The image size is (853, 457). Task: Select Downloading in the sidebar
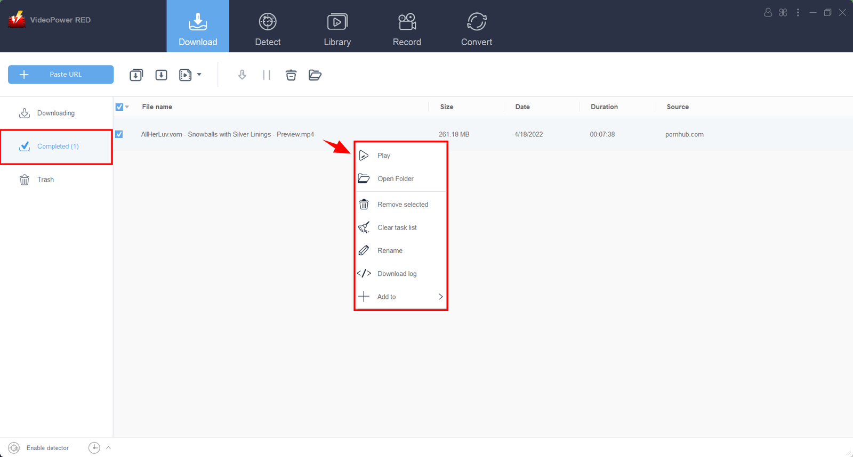tap(56, 113)
